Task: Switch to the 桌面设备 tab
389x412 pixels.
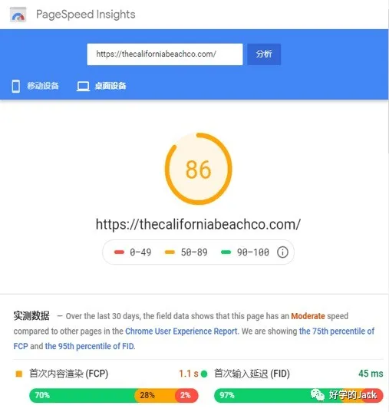Action: coord(101,86)
